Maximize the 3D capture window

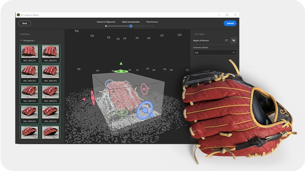[227, 15]
